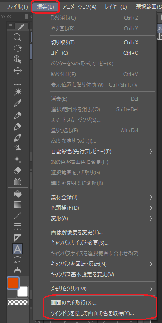Select the Brush tool
Viewport: 162px width, 323px height.
pos(18,138)
